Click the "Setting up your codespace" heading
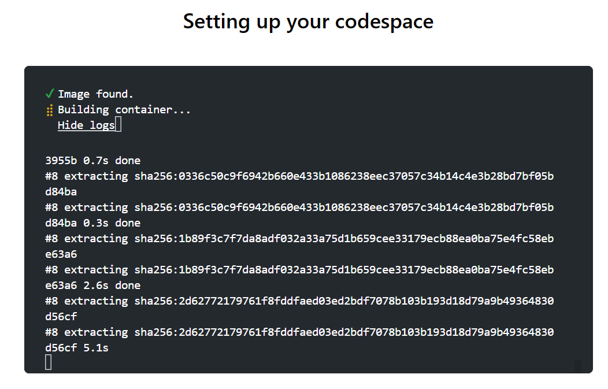This screenshot has height=389, width=608. pos(308,22)
